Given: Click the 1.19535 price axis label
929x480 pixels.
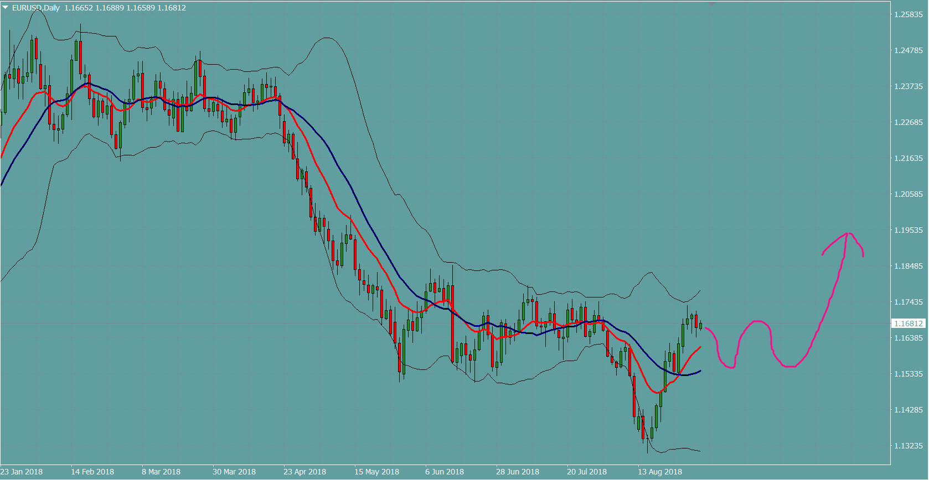Looking at the screenshot, I should pos(909,230).
